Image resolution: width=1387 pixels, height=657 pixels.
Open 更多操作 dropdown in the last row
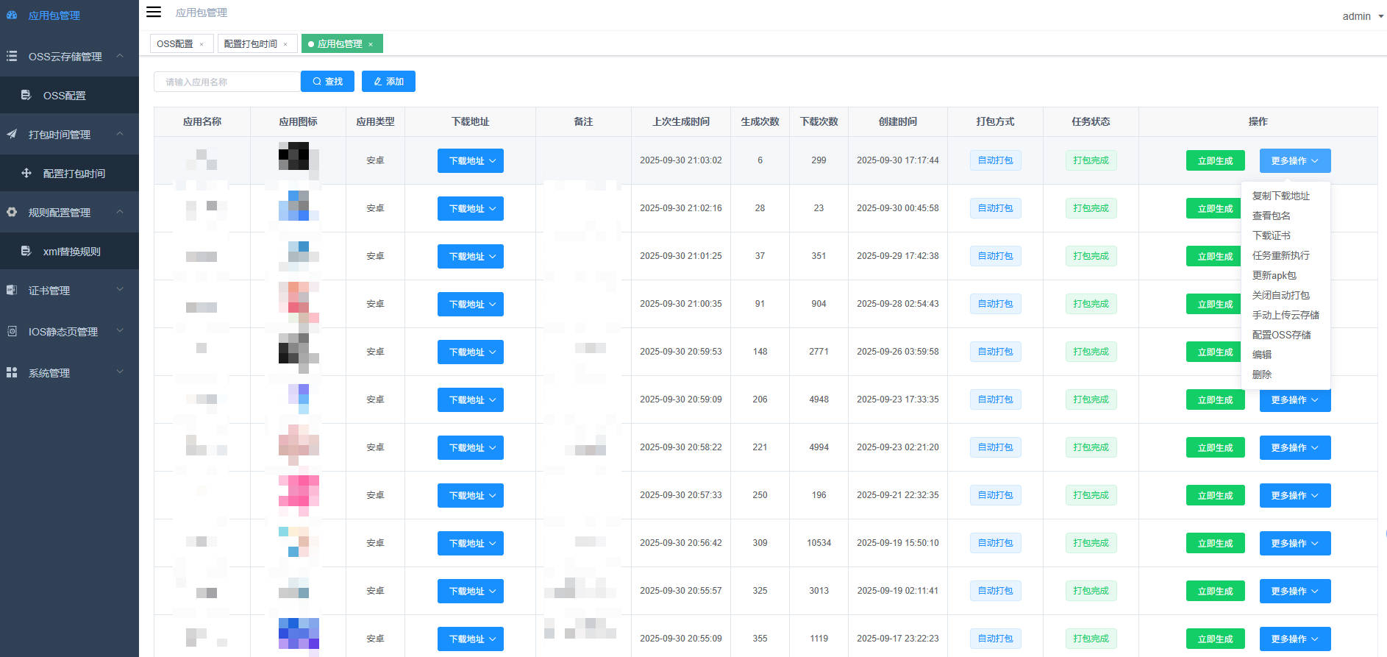[x=1294, y=639]
